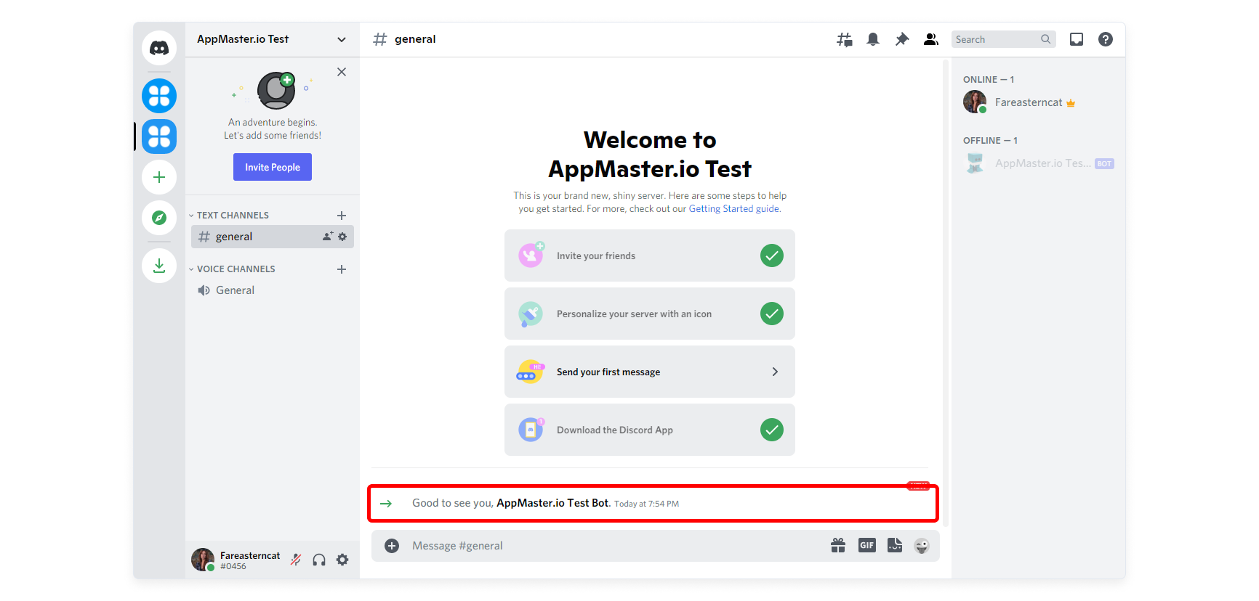
Task: Click the server owner crown icon
Action: pos(1071,103)
